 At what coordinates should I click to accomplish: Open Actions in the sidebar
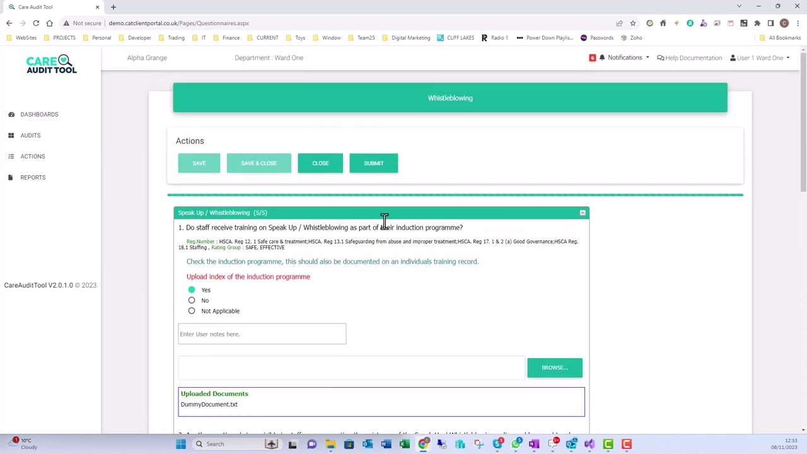(32, 156)
